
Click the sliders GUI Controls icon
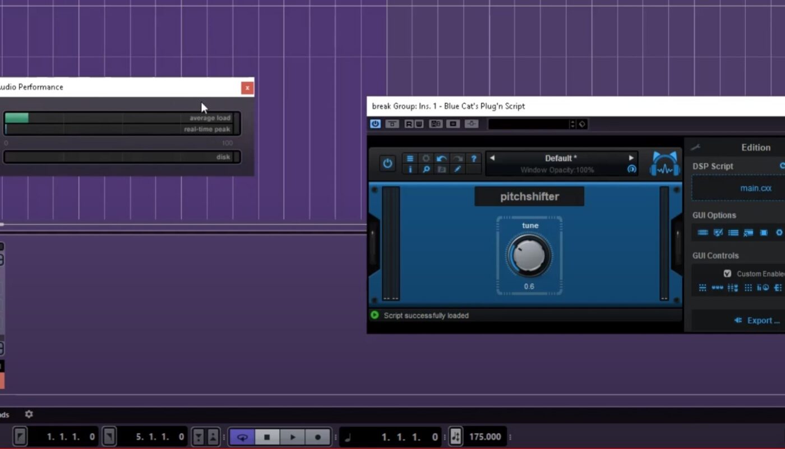click(x=732, y=288)
